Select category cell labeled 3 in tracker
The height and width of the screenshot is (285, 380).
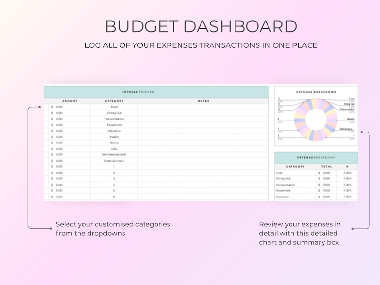[114, 179]
